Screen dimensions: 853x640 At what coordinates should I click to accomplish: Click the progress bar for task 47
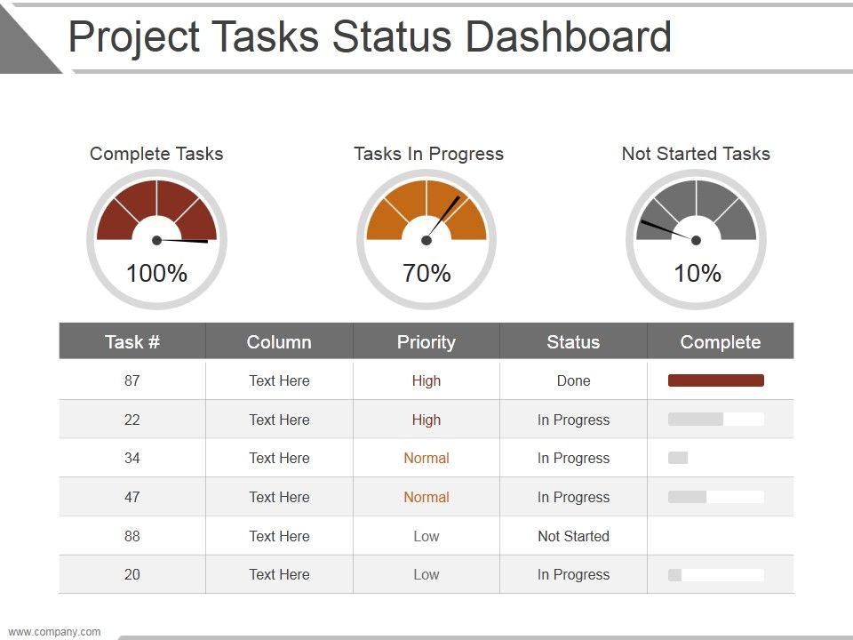click(716, 497)
